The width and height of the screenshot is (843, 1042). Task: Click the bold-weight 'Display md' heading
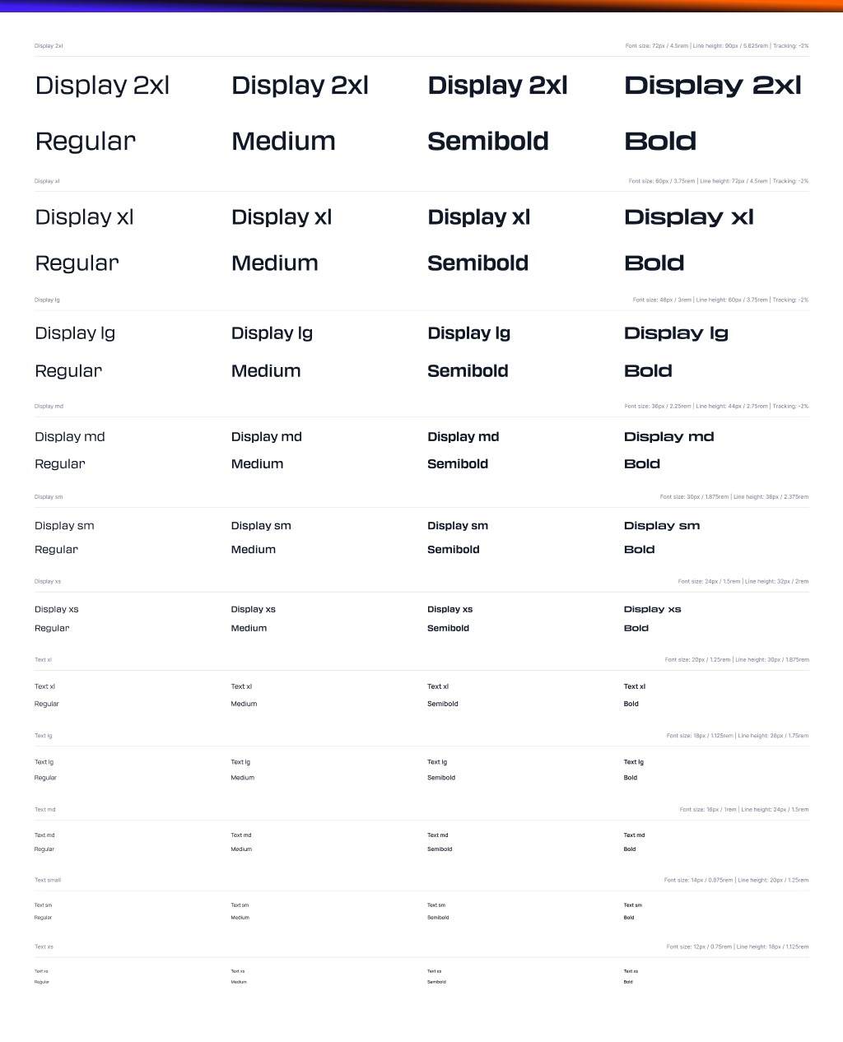coord(669,437)
